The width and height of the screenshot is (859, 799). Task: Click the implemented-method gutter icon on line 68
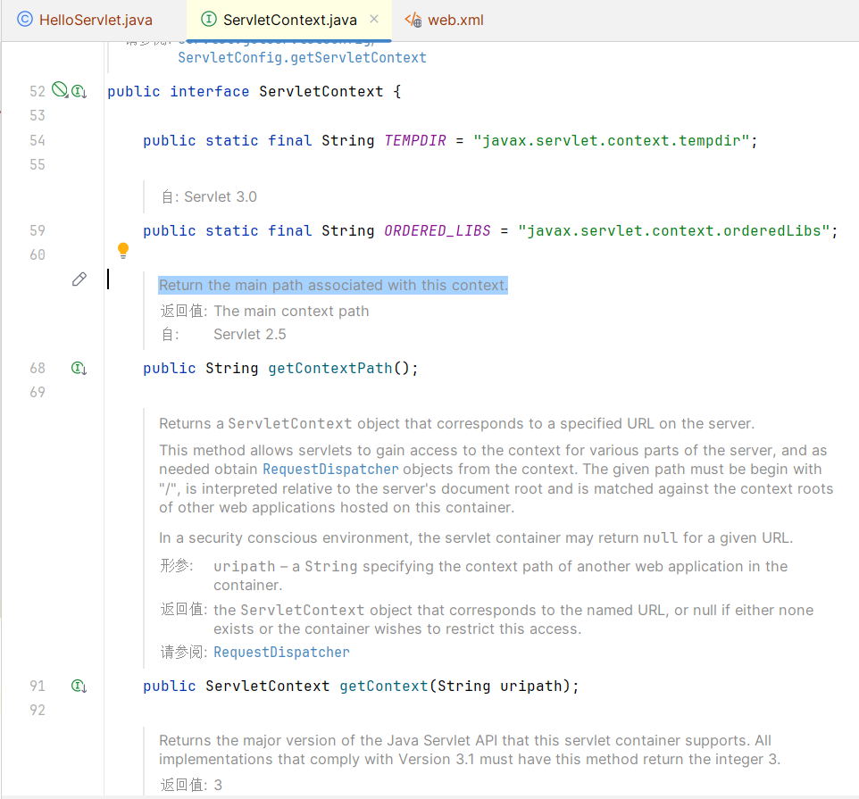click(x=79, y=368)
